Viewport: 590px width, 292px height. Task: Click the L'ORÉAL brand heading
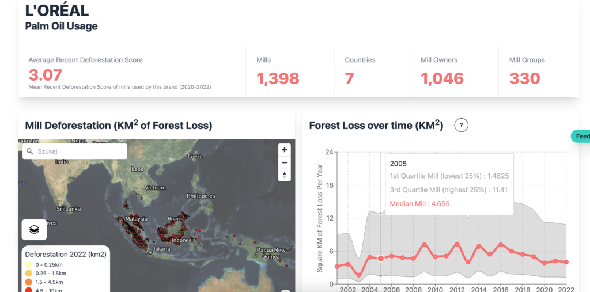[57, 10]
